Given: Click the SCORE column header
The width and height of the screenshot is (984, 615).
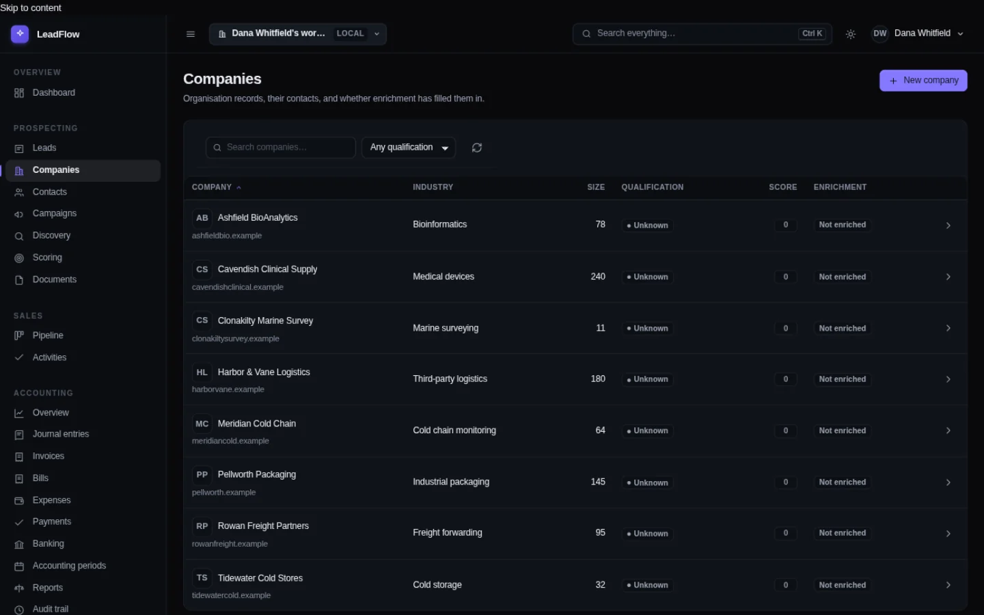Looking at the screenshot, I should [x=783, y=187].
